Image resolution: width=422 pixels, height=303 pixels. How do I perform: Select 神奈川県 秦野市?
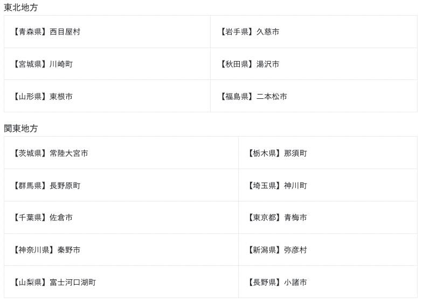pos(46,250)
